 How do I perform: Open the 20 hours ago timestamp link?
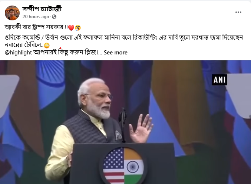pyautogui.click(x=36, y=17)
